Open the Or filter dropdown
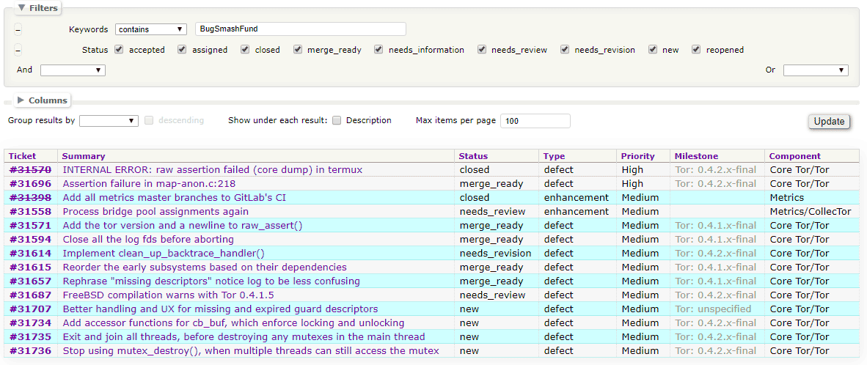Viewport: 867px width, 365px height. pos(816,70)
